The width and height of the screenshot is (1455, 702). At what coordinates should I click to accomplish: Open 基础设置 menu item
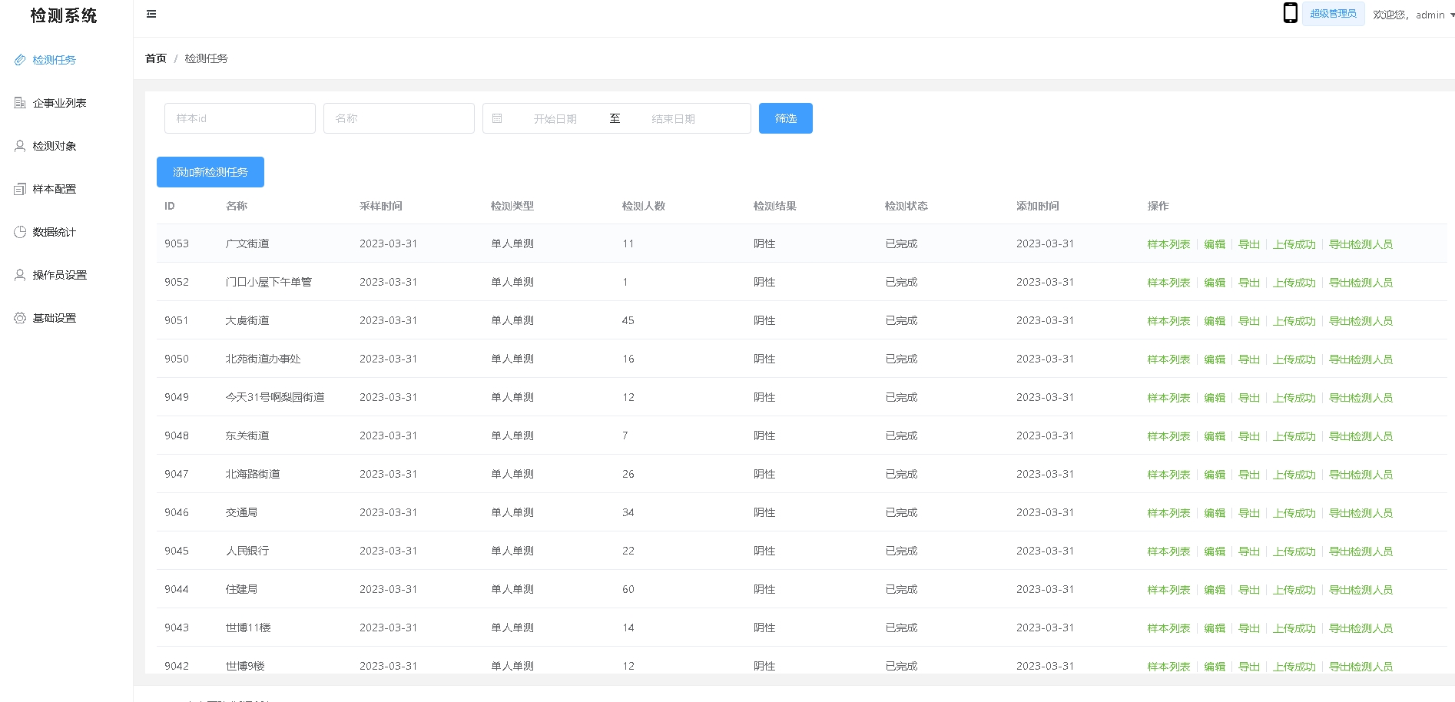[x=66, y=318]
